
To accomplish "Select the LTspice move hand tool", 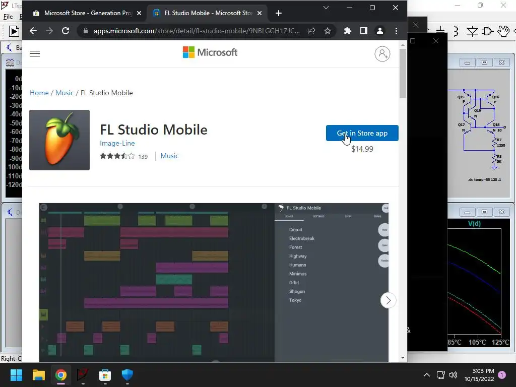I will (x=503, y=31).
